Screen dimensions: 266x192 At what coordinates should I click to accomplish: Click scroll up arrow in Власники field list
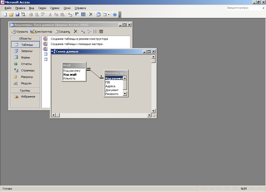tap(125, 78)
